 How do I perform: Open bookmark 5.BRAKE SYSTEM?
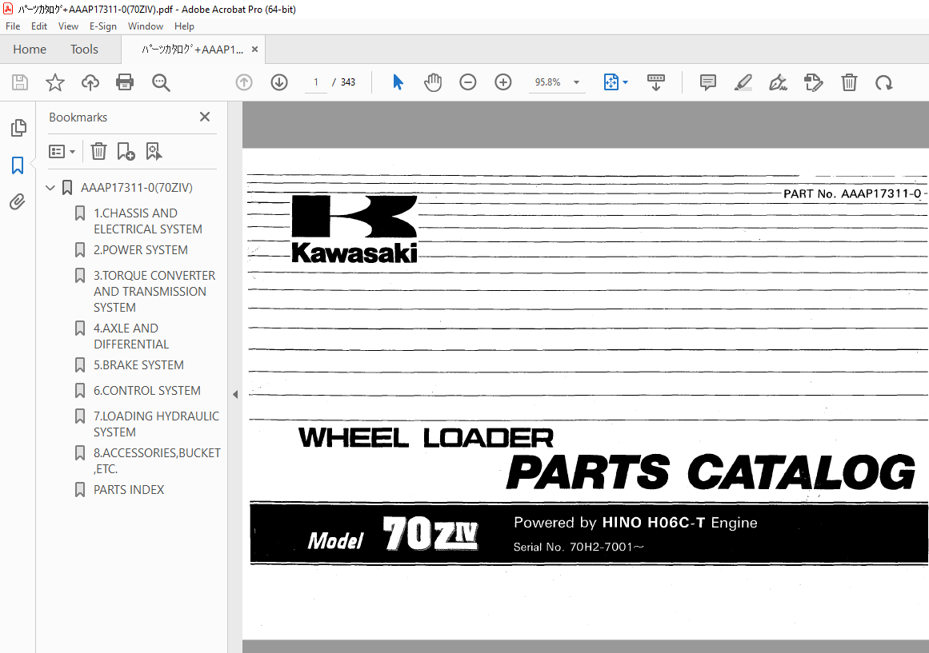click(x=138, y=364)
